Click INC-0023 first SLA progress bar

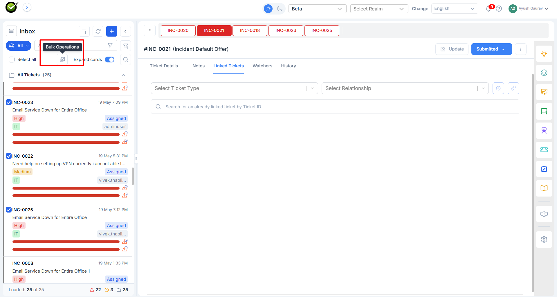[x=66, y=134]
